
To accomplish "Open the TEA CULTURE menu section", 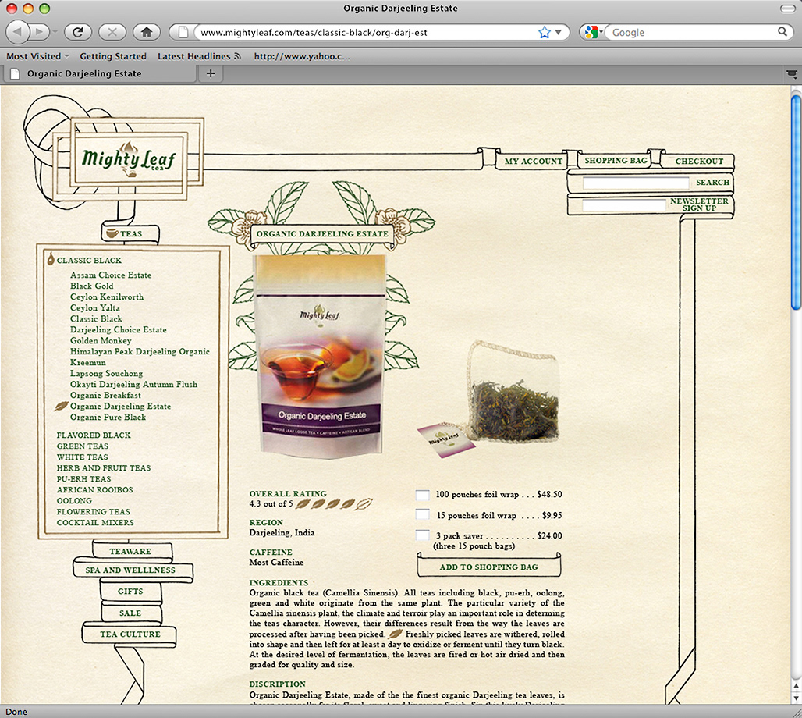I will point(130,634).
